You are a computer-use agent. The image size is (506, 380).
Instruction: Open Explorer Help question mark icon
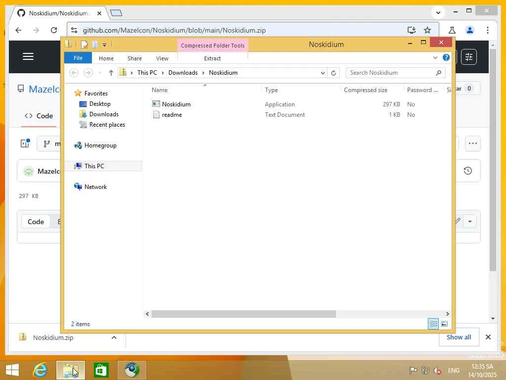click(446, 57)
